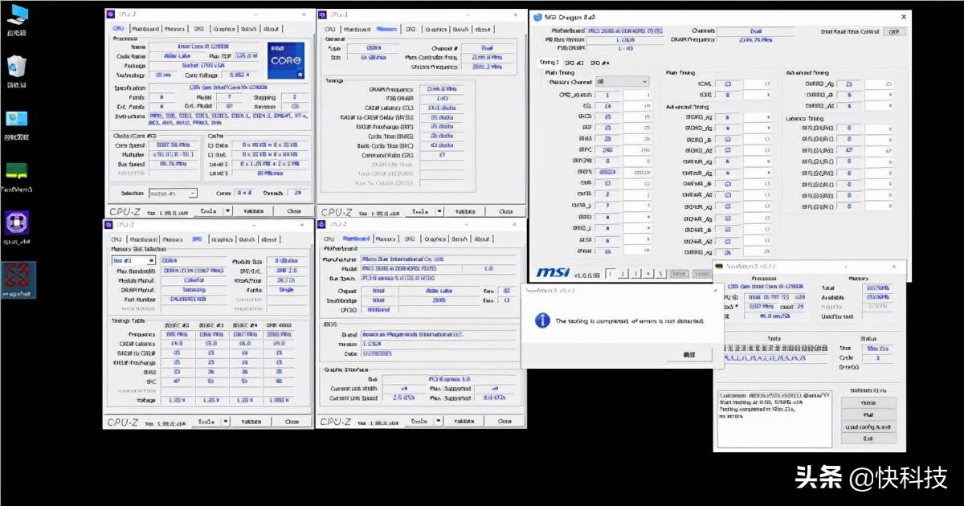
Task: Click the MSI Dragon Ball window title icon
Action: coord(537,15)
